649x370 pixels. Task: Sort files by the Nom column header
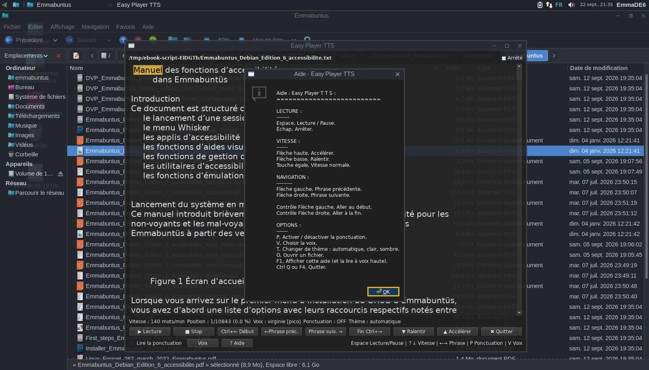point(76,68)
